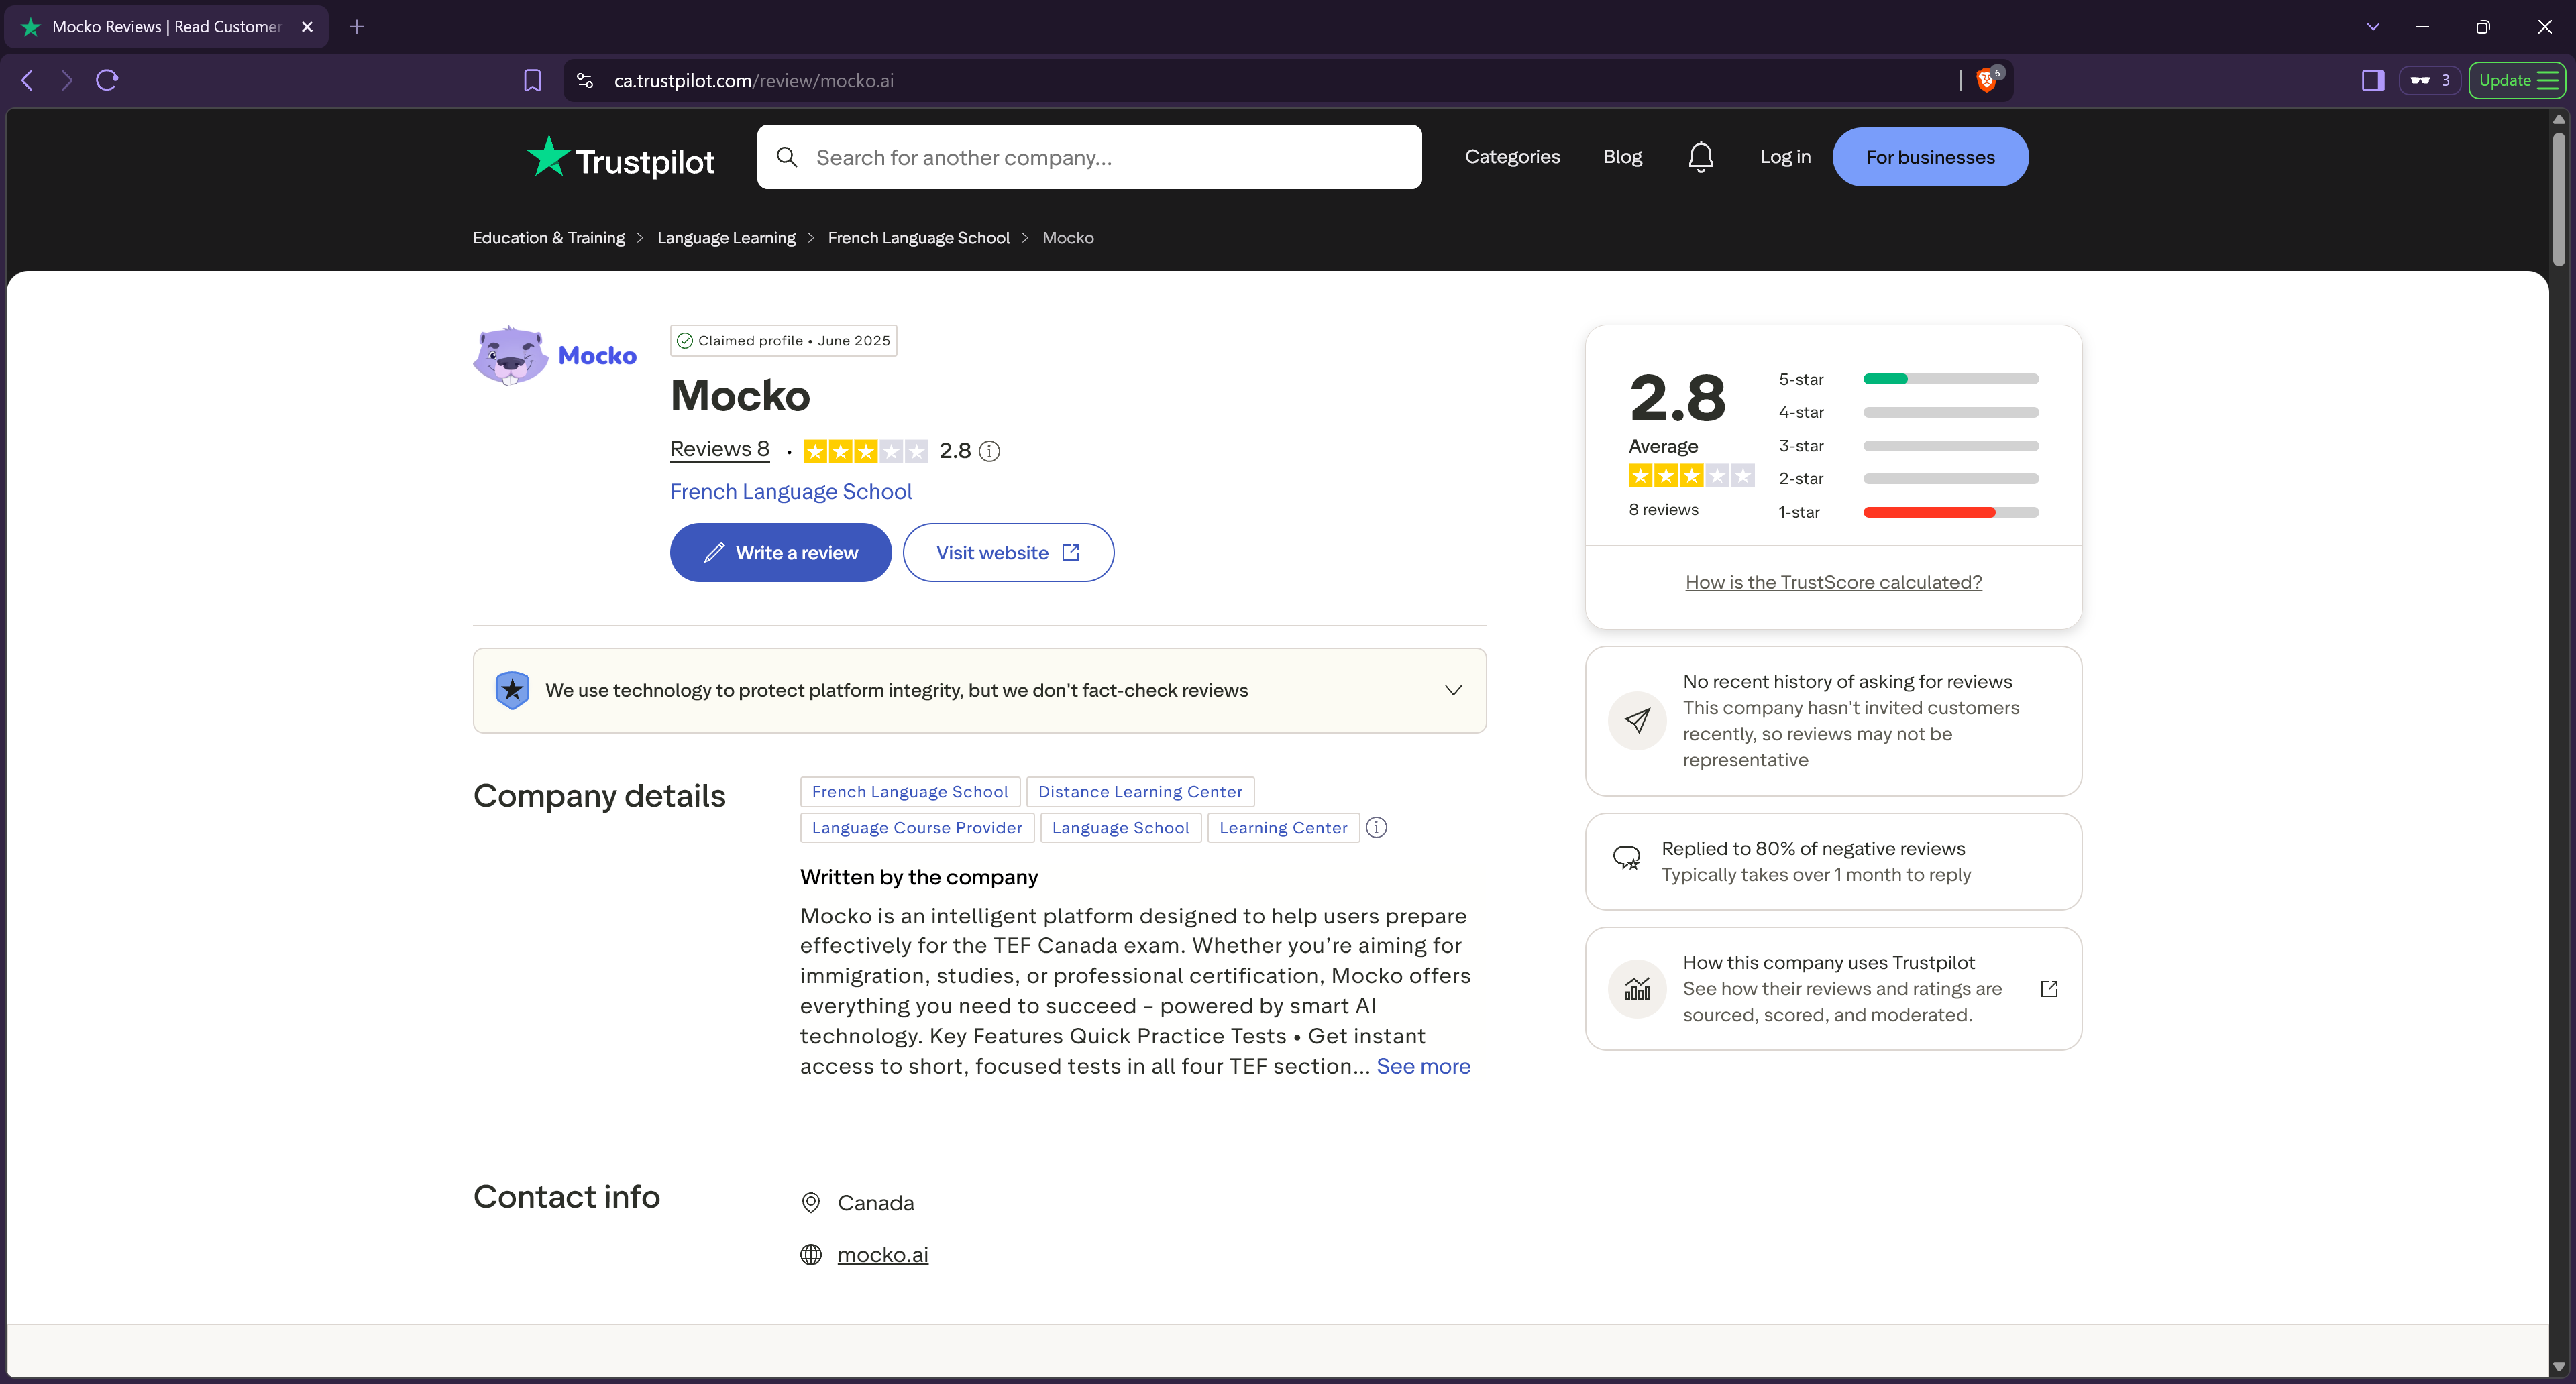Click the TrustScore info icon beside 2.8
2576x1384 pixels.
(x=989, y=452)
